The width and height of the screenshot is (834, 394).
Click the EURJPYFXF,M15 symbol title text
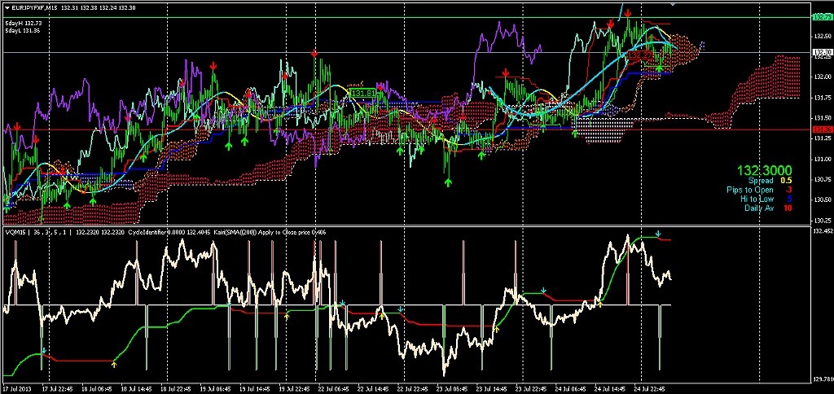[35, 7]
